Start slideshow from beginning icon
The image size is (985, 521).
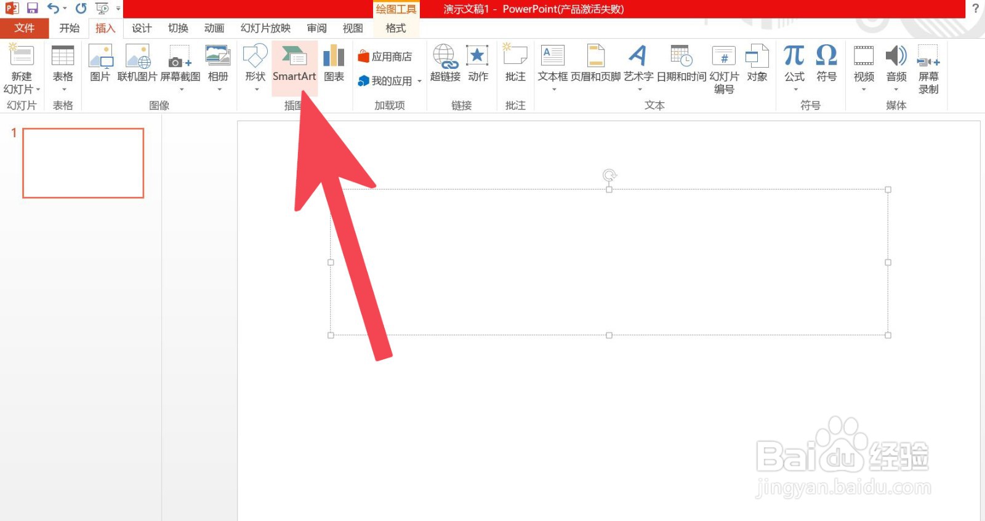(x=102, y=9)
